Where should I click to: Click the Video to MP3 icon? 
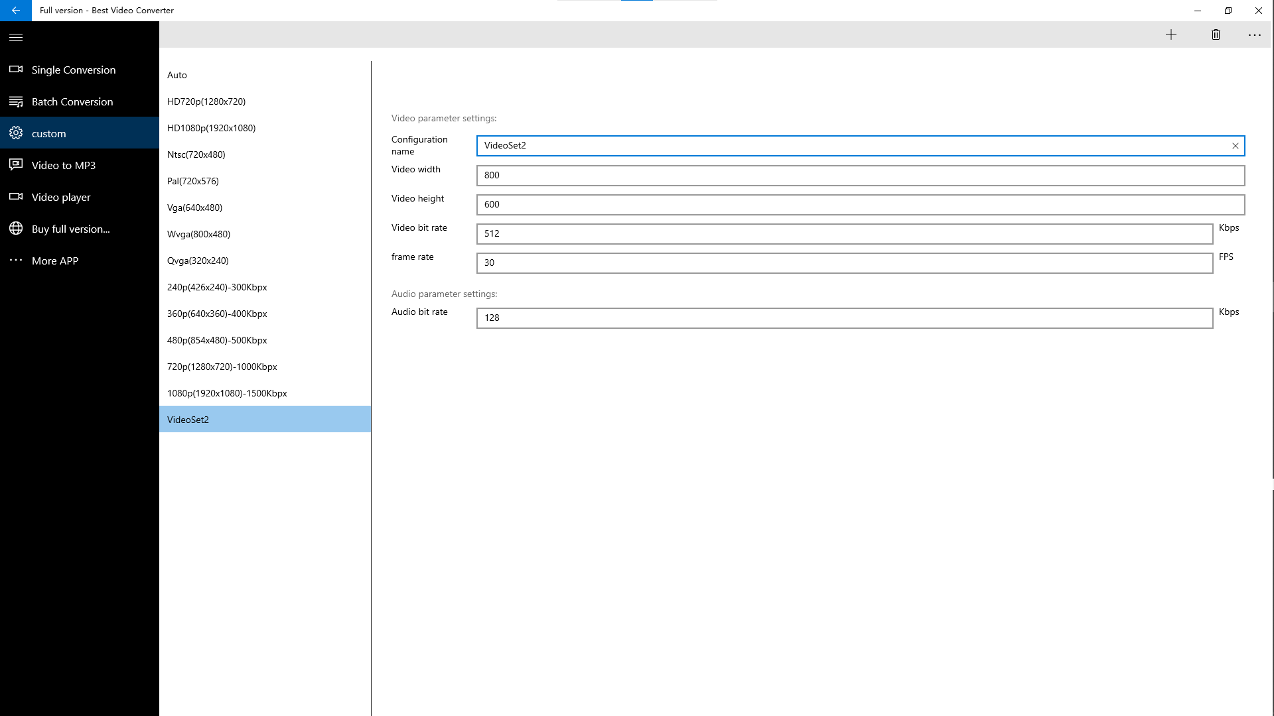click(16, 165)
